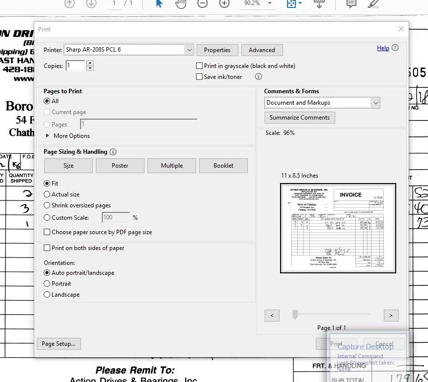The image size is (428, 382).
Task: Select Auto portrait/landscape orientation
Action: (47, 273)
